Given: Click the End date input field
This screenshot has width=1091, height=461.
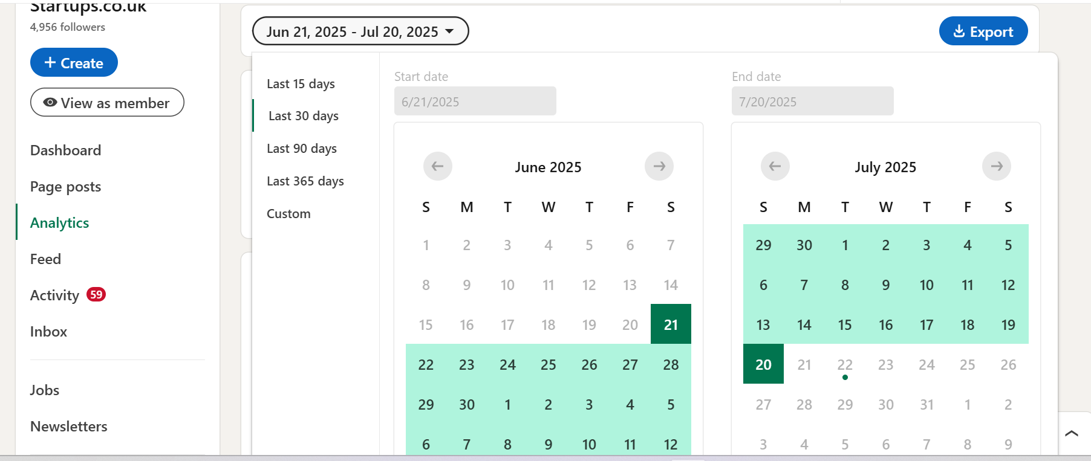Looking at the screenshot, I should point(812,102).
